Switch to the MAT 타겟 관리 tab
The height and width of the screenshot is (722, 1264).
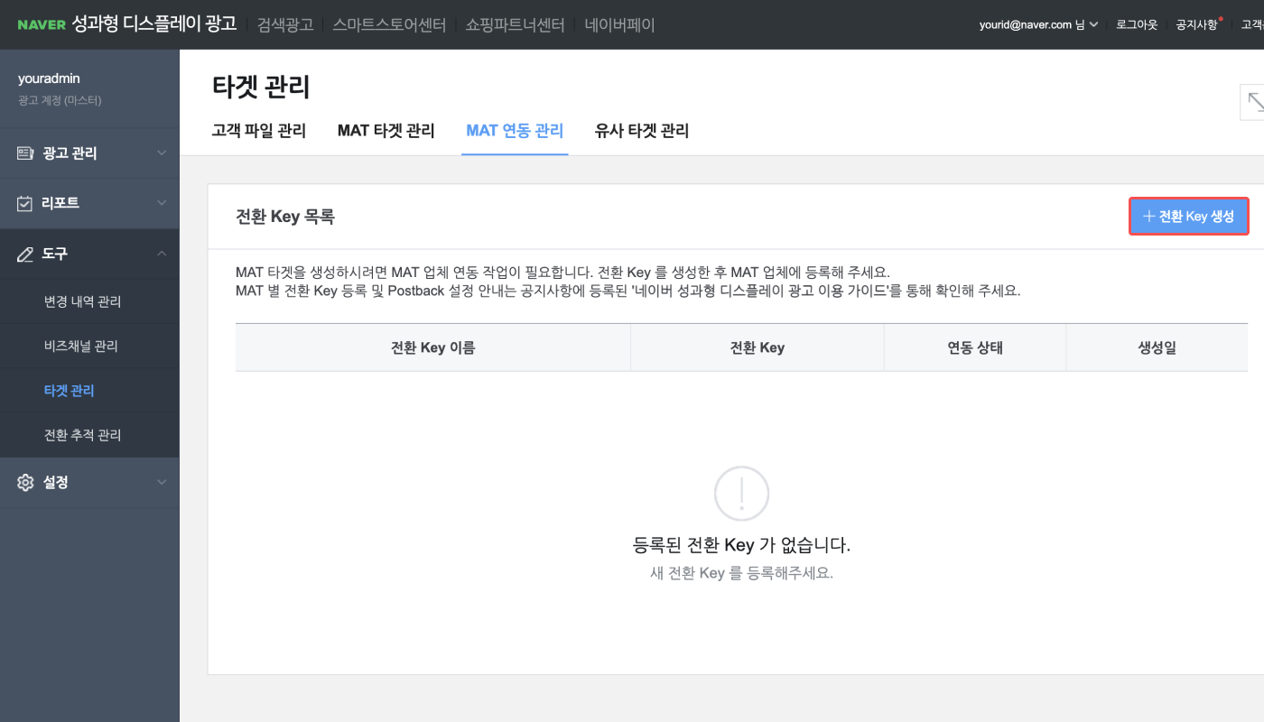[x=386, y=131]
